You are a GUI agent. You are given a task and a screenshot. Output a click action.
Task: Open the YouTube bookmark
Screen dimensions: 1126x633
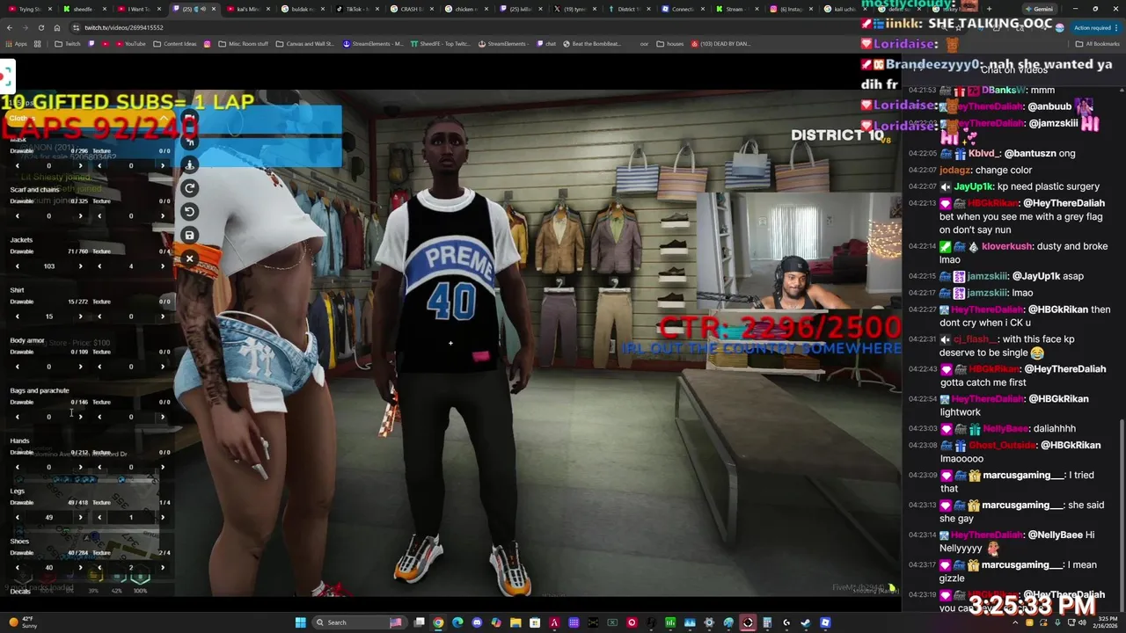tap(129, 44)
